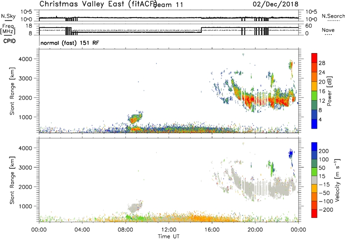Viewport: 345px width, 239px height.
Task: Click the "60" Nave axis tick
Action: pos(309,26)
